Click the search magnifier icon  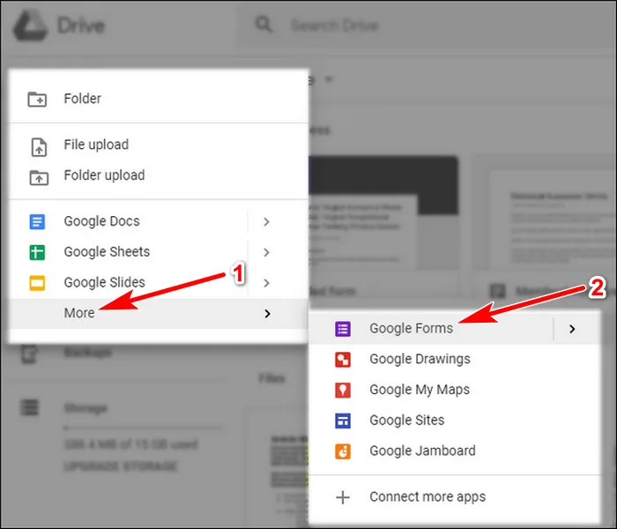click(x=264, y=25)
